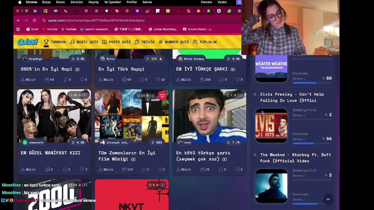Click the someonetr author badge
Image resolution: width=374 pixels, height=210 pixels.
point(33,142)
